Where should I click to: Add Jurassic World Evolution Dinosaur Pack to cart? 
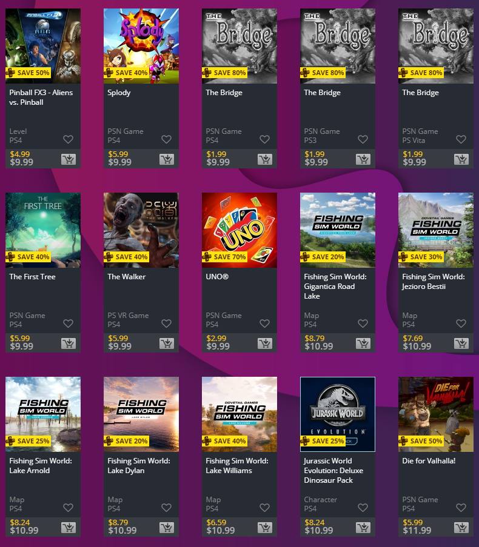point(363,528)
